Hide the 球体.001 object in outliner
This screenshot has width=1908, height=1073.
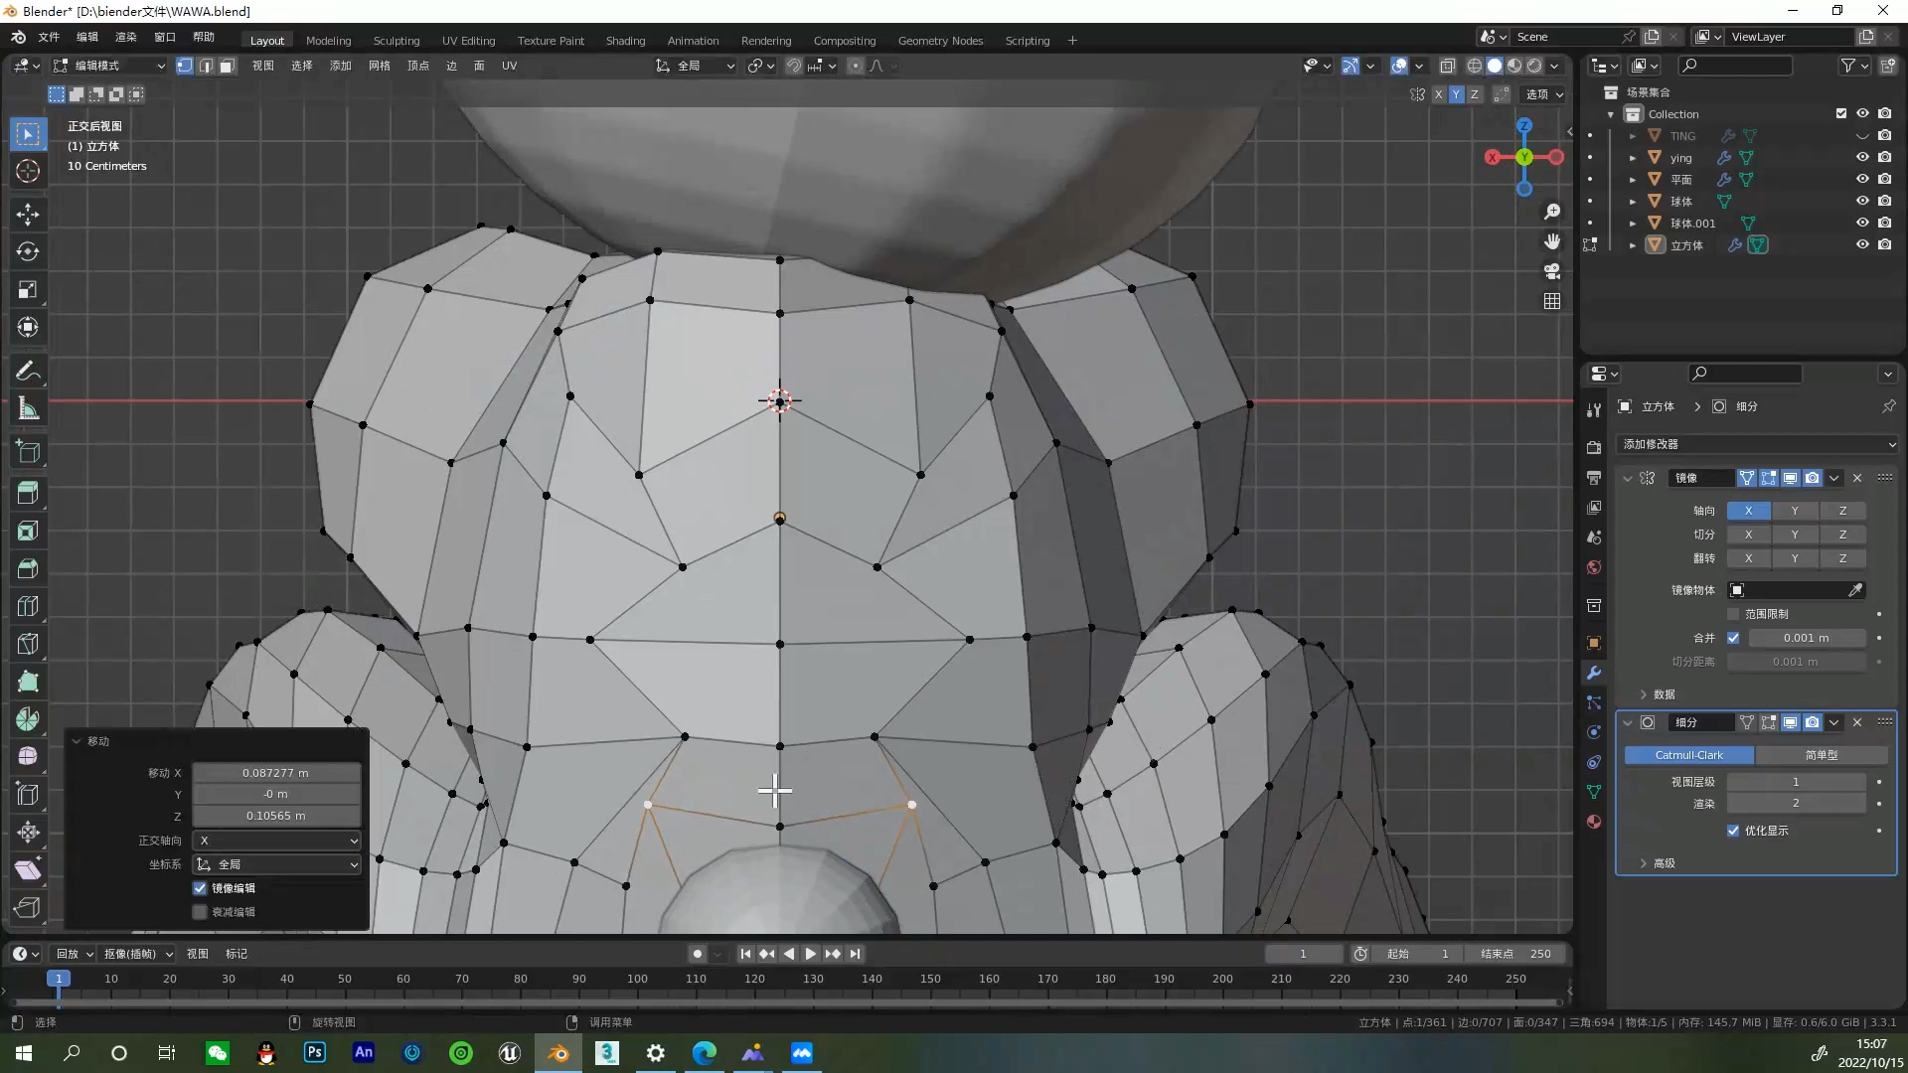[x=1862, y=223]
